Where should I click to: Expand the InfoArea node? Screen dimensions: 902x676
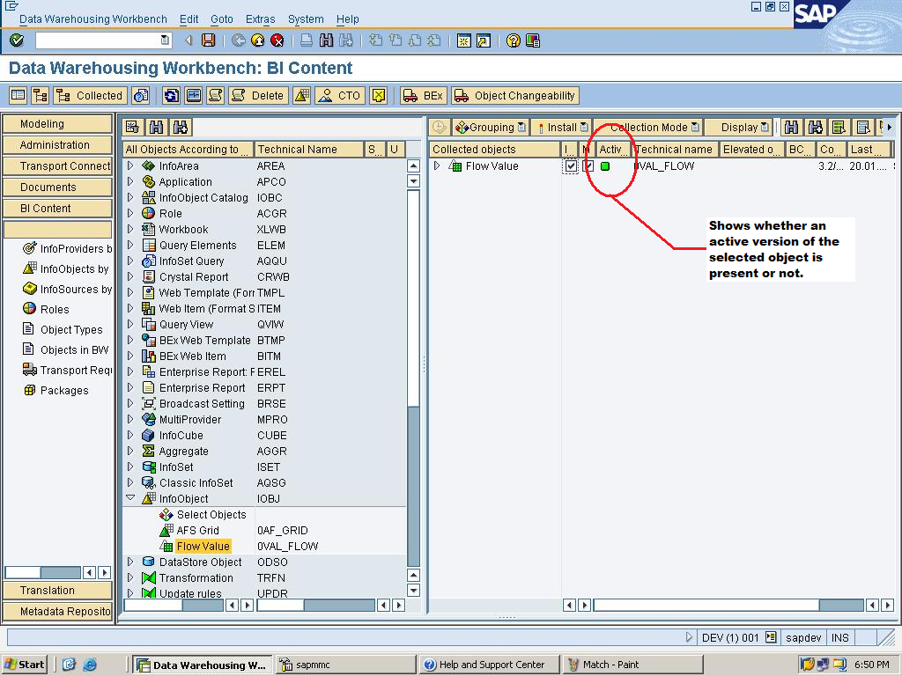(x=130, y=166)
